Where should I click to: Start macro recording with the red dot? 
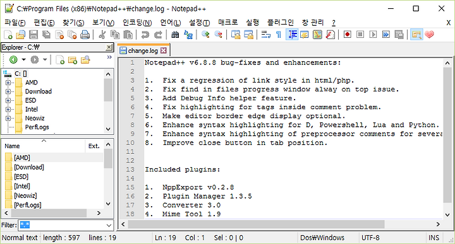coord(348,35)
